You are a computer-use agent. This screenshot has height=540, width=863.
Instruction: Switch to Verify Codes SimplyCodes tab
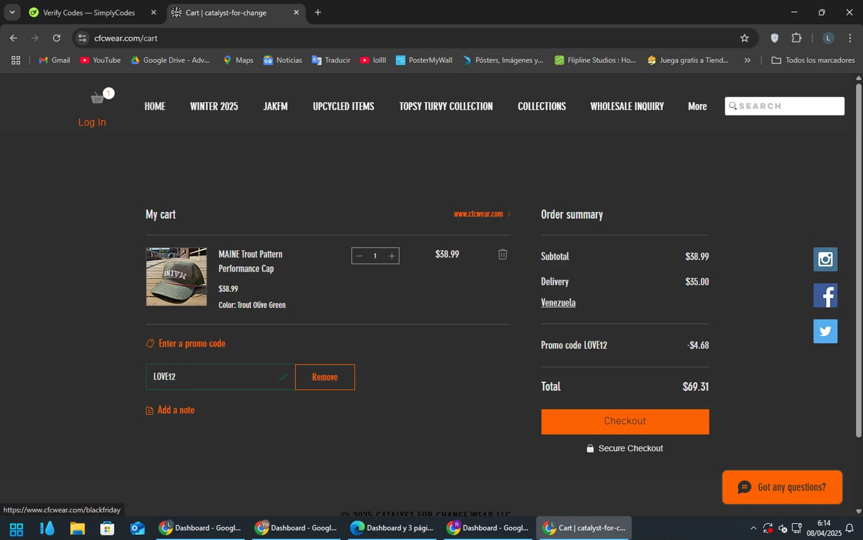coord(89,13)
